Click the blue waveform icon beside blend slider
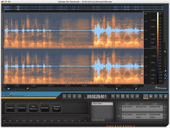Image resolution: width=170 pixels, height=128 pixels. tap(9, 89)
